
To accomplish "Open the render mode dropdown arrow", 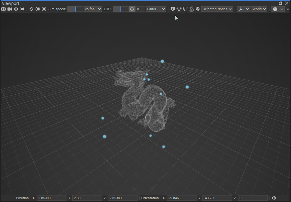I will click(282, 9).
